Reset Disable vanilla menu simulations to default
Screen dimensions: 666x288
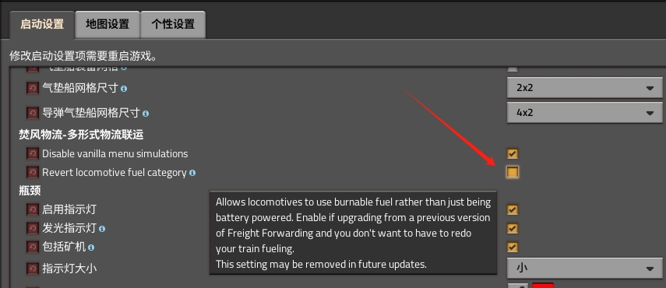(33, 153)
